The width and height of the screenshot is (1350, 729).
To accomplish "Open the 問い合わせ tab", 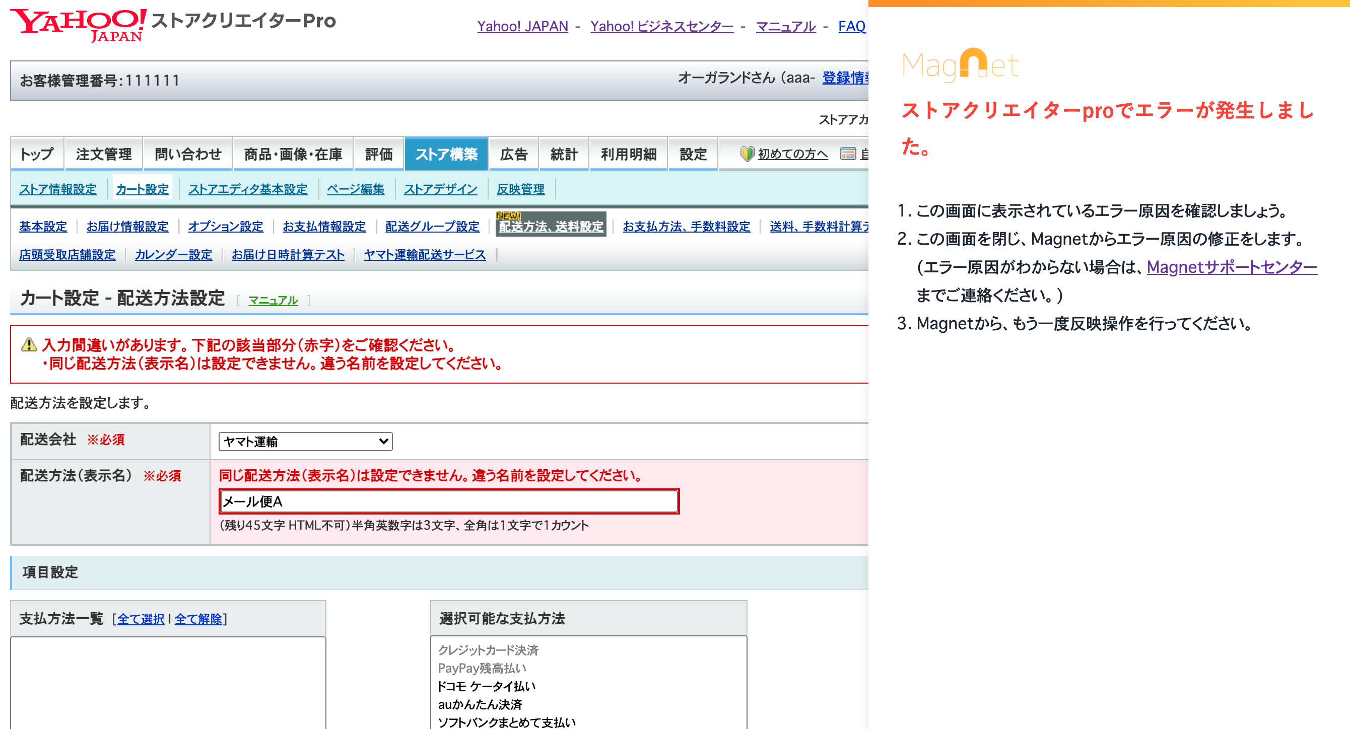I will [x=187, y=154].
